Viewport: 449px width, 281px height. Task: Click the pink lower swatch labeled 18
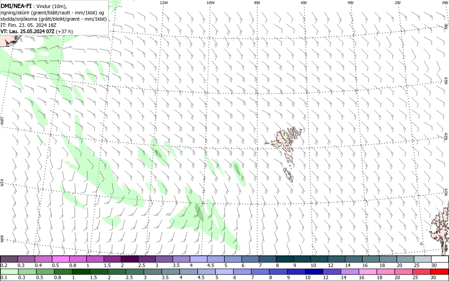(x=385, y=272)
